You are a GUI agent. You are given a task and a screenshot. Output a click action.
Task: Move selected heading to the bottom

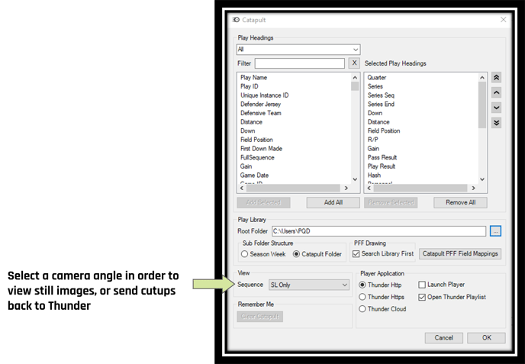point(496,123)
